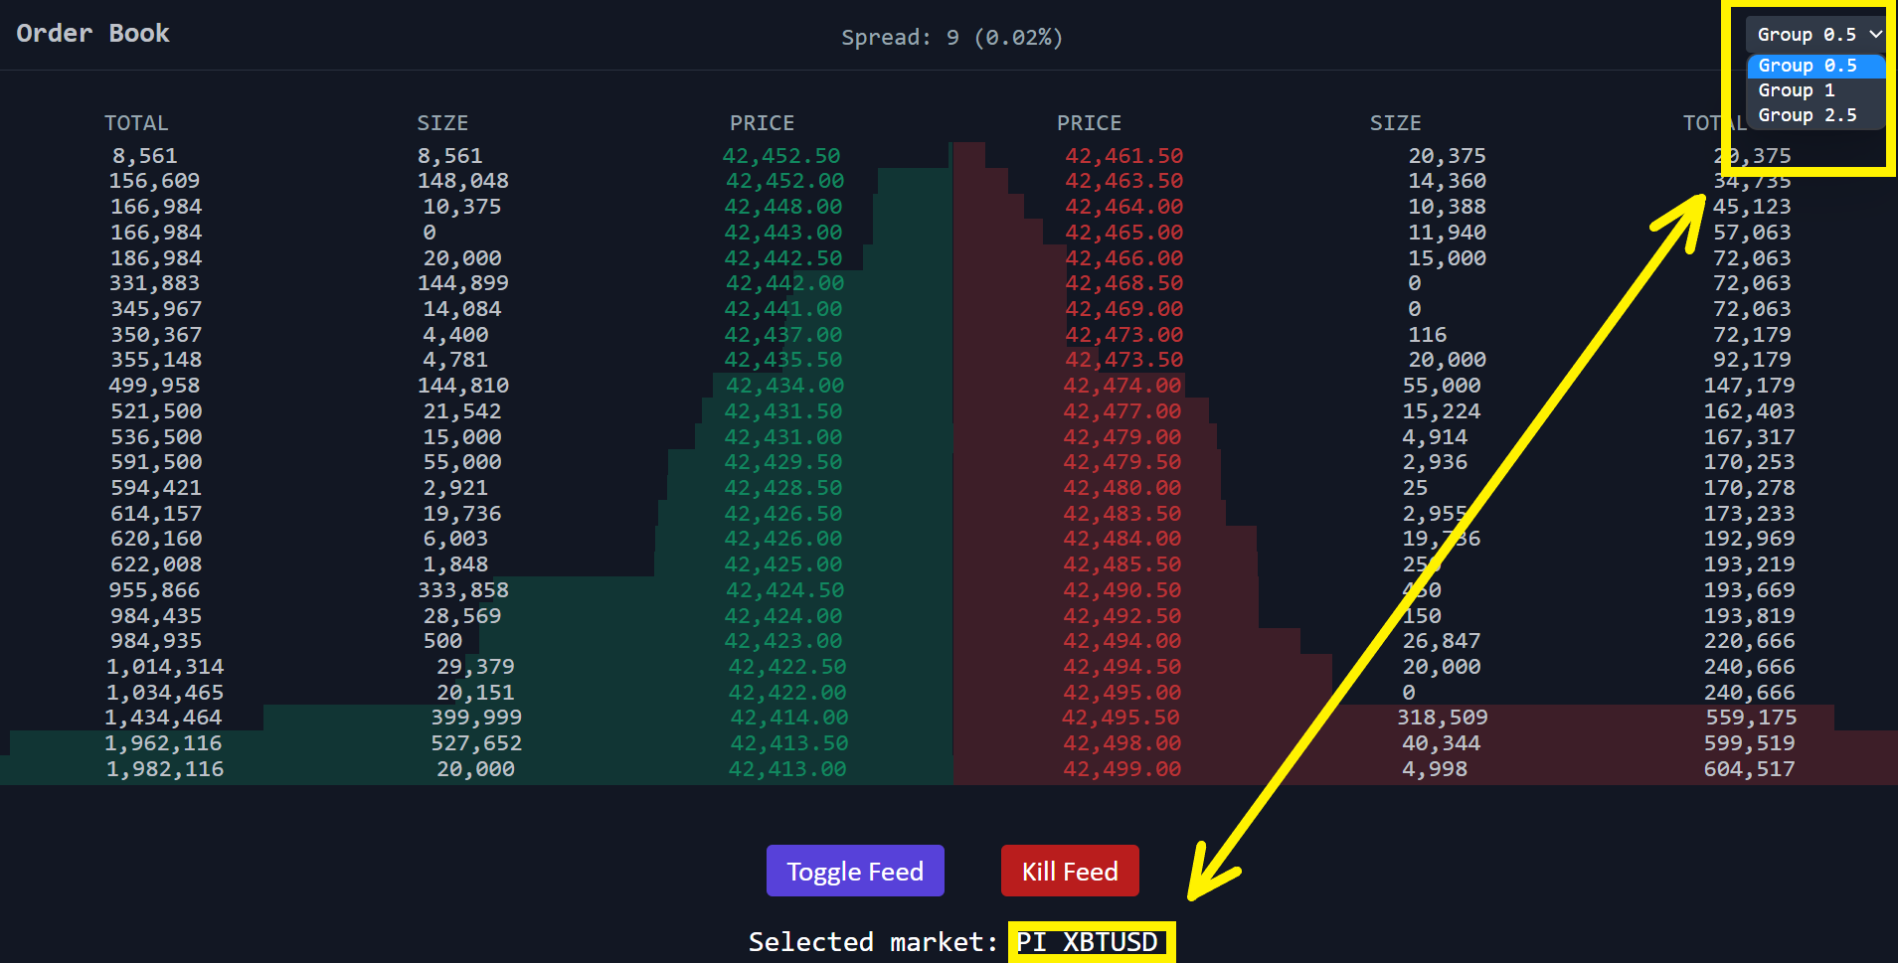Click ask size 318,509
The image size is (1898, 963).
tap(1443, 718)
